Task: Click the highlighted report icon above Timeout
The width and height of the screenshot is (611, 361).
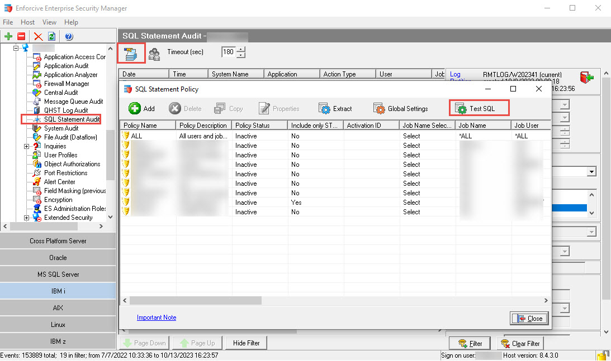Action: point(131,52)
